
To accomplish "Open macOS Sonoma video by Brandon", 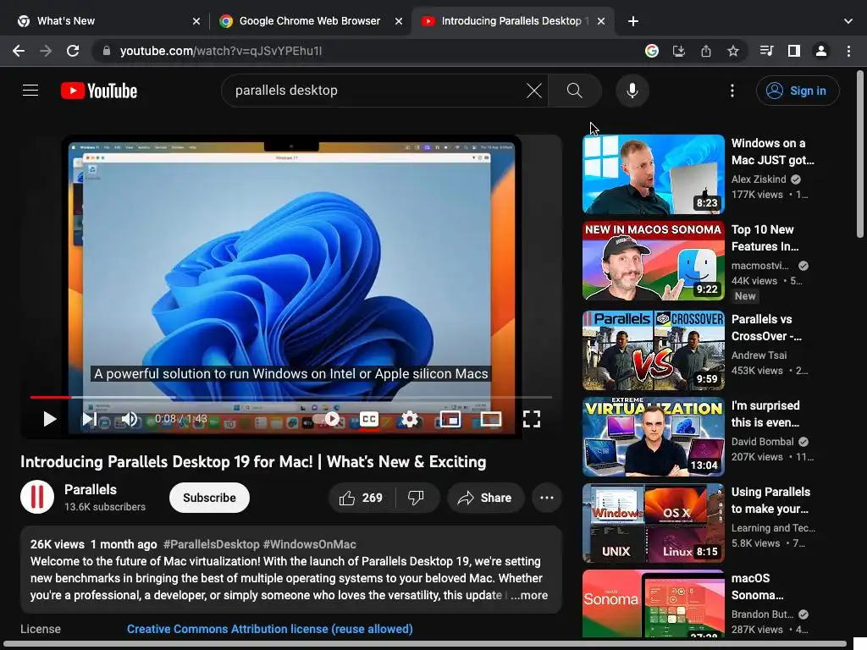I will 654,603.
